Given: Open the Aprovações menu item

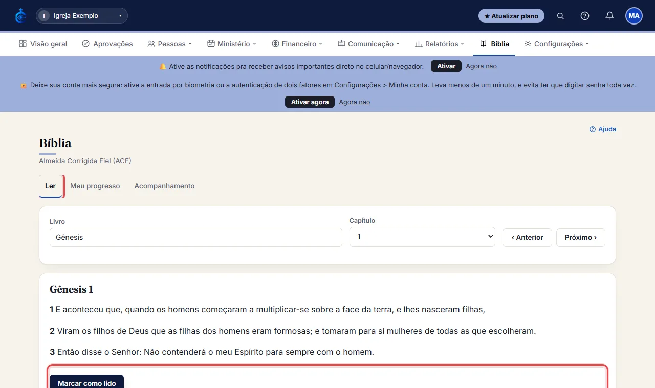Looking at the screenshot, I should coord(107,44).
